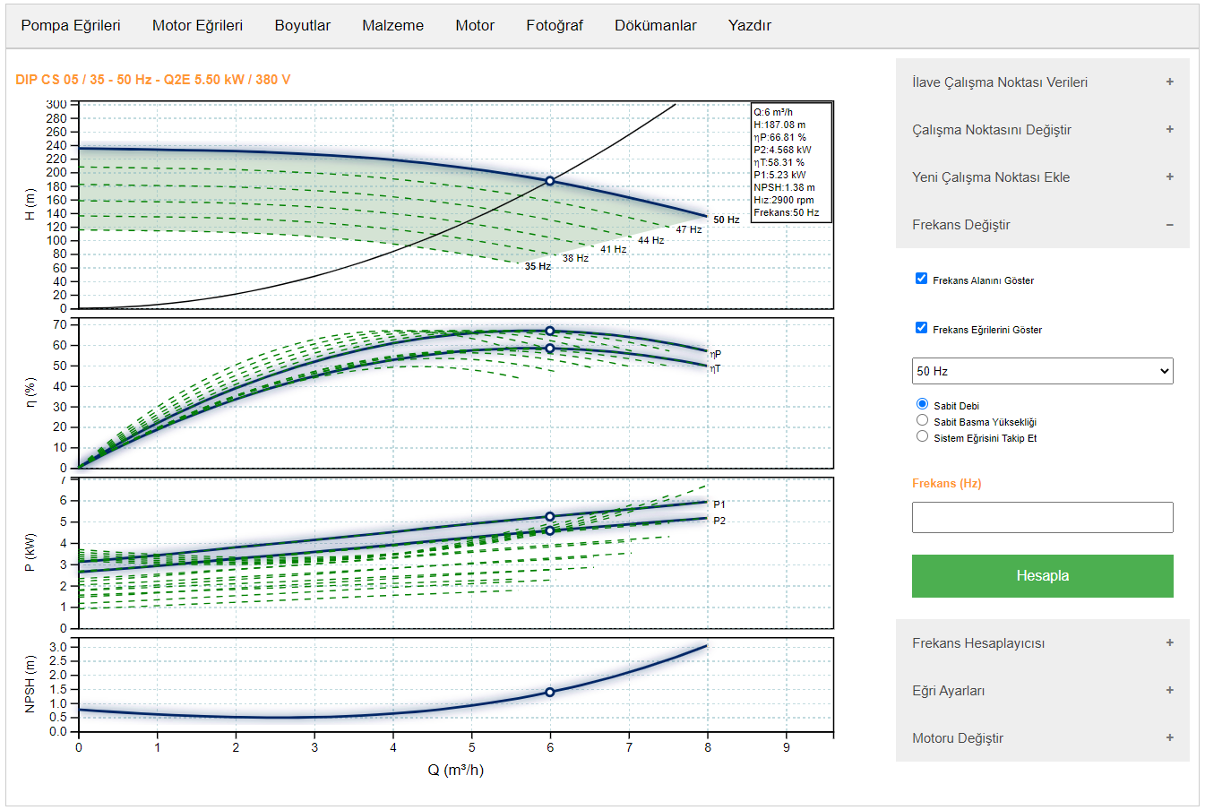Uncheck Frekans Alanını Göster

point(920,278)
